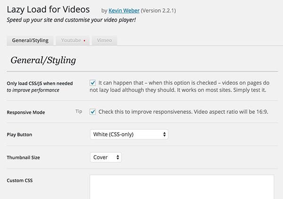Click the Responsive Mode label
Viewport: 283px width, 199px height.
pyautogui.click(x=26, y=112)
